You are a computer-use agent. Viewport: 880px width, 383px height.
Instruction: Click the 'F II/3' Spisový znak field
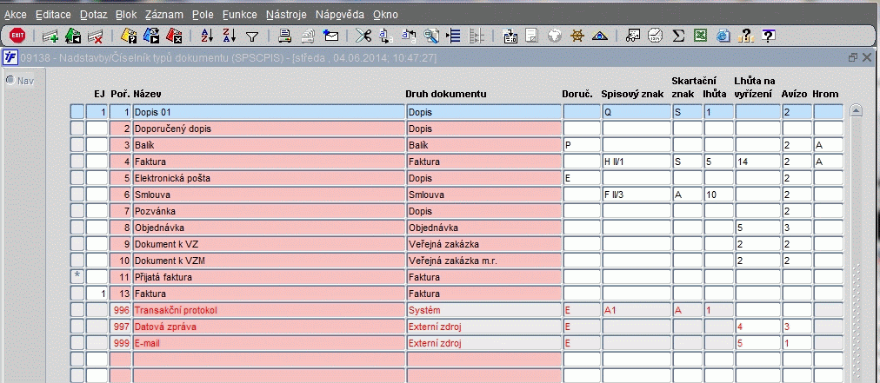(637, 195)
